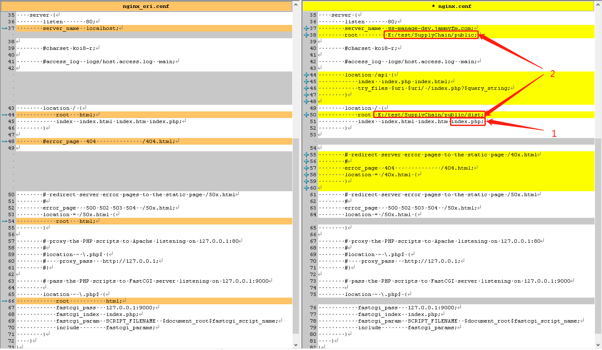Click the 'root html;' text on left line 66

(x=90, y=301)
